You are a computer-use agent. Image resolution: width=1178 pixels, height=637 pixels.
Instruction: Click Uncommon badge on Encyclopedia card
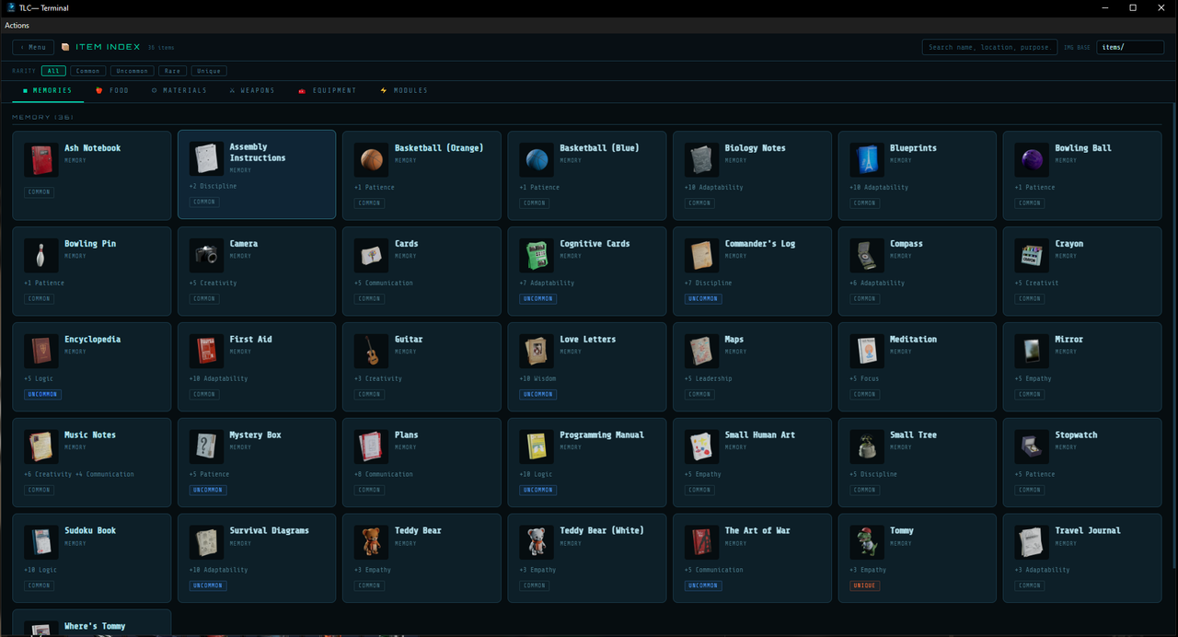coord(42,394)
